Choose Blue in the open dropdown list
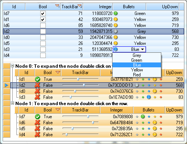The width and height of the screenshot is (187, 144). point(137,65)
